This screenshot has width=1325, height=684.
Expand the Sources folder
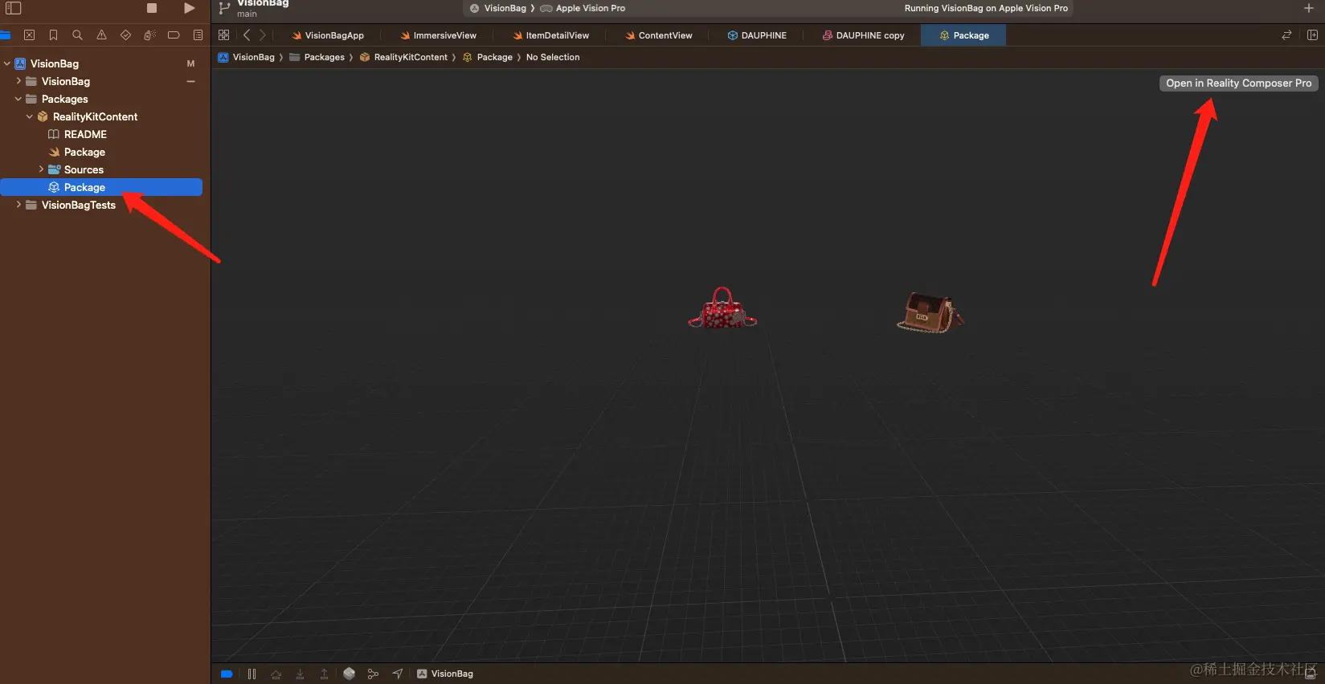pos(41,169)
